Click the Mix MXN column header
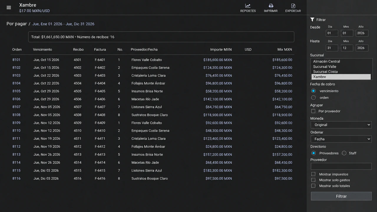This screenshot has height=212, width=377. coord(285,49)
